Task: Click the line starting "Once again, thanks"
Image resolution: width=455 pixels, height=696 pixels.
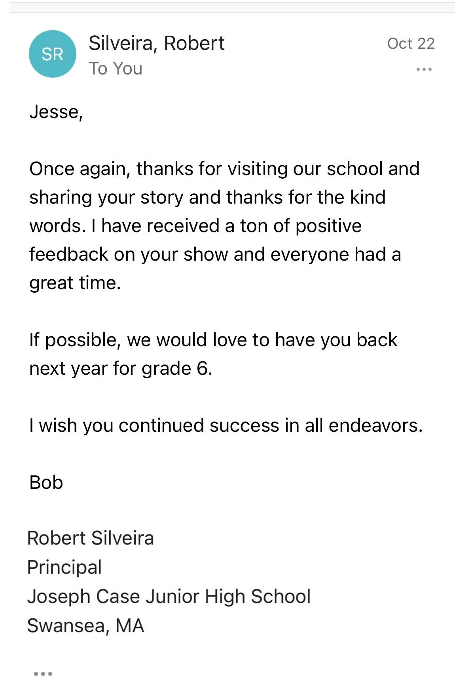Action: pyautogui.click(x=224, y=169)
